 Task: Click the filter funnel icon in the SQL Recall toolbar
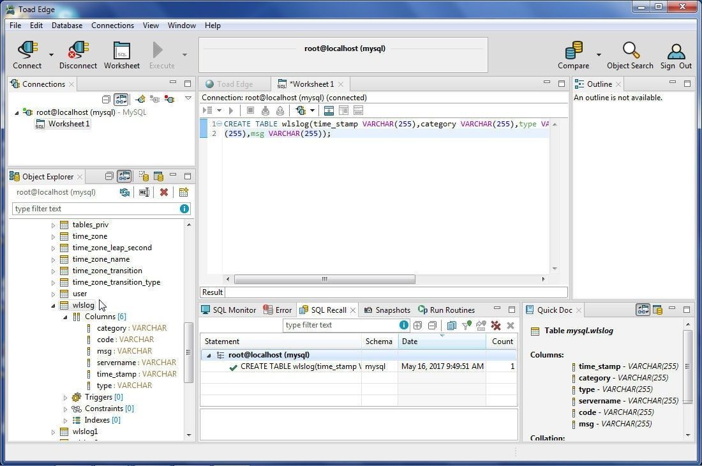coord(467,326)
